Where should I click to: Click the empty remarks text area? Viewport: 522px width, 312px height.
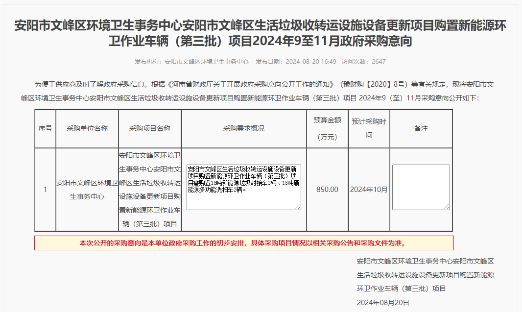[x=421, y=187]
